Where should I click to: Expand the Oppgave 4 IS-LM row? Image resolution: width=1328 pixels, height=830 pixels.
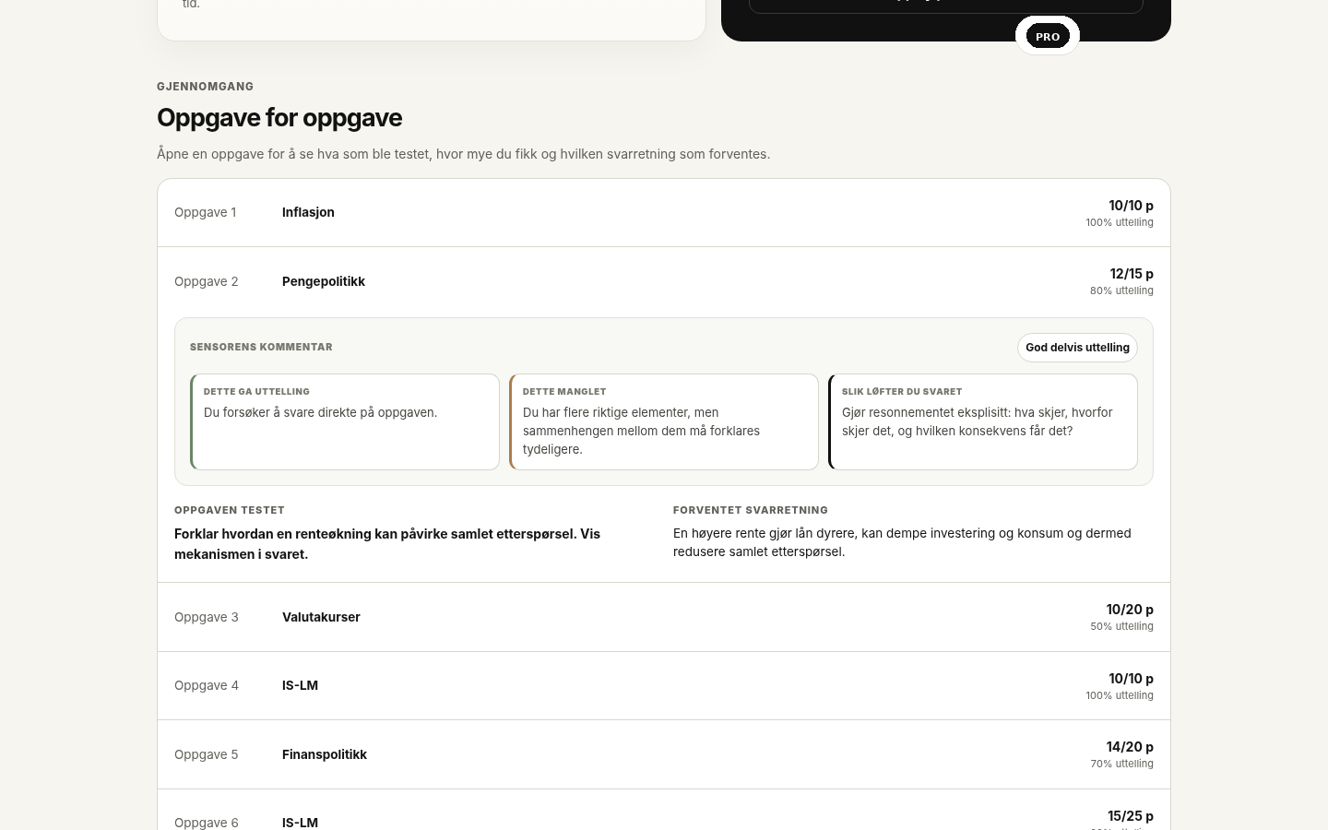tap(664, 686)
